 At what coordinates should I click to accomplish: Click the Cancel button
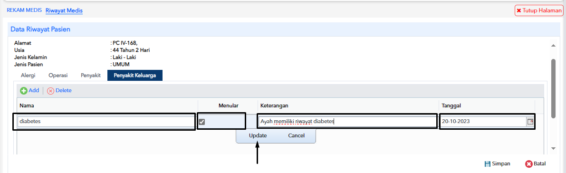(x=297, y=136)
